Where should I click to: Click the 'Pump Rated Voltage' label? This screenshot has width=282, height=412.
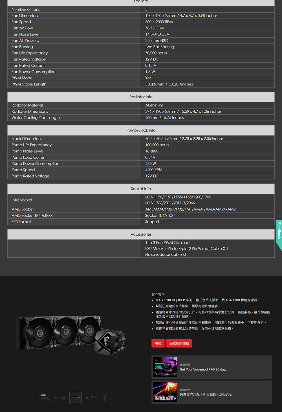pos(30,176)
